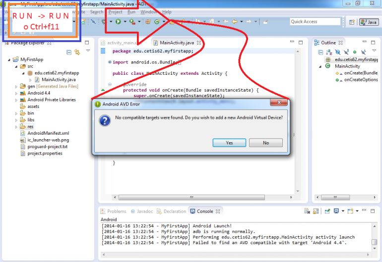
Task: Close the Android AVD Error dialog
Action: point(279,103)
